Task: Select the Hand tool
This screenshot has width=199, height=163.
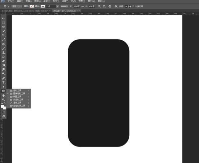Action: point(4,95)
